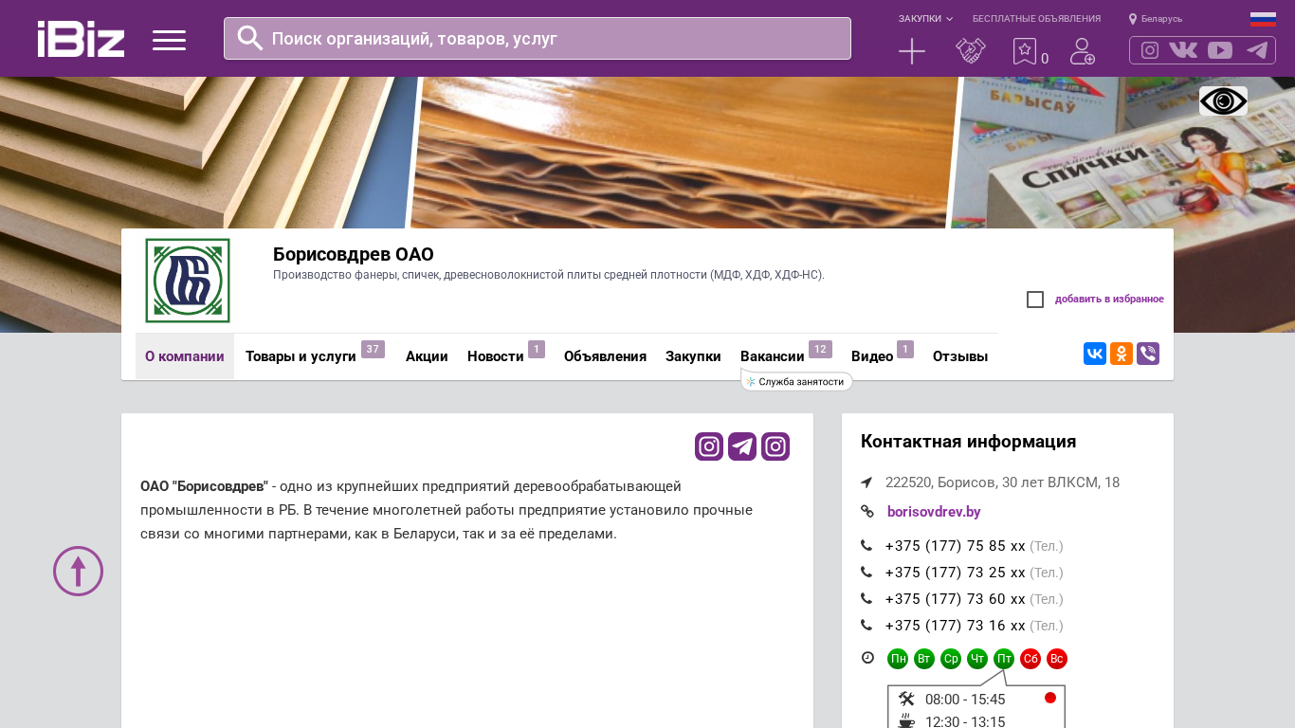This screenshot has width=1295, height=728.
Task: Open iBiz YouTube channel in the header
Action: pyautogui.click(x=1220, y=50)
